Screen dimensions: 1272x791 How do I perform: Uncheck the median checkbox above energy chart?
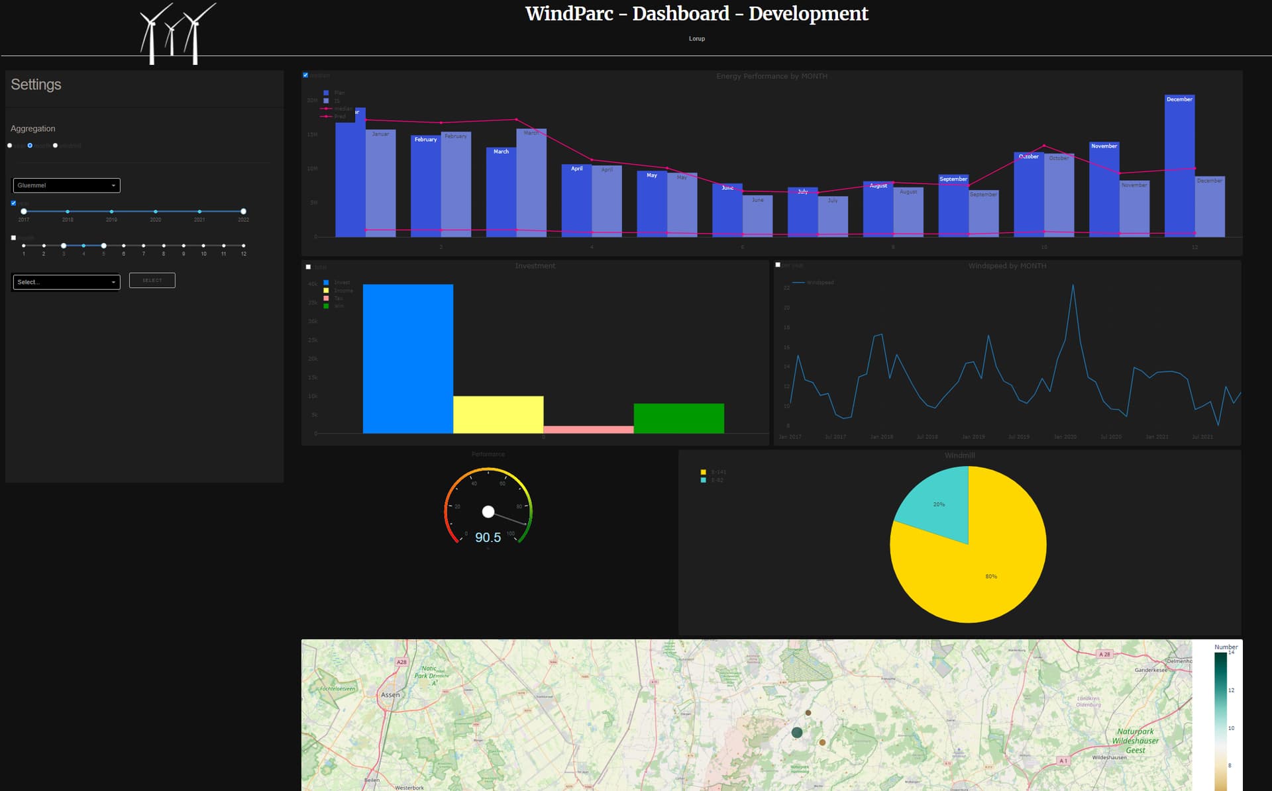pos(305,75)
